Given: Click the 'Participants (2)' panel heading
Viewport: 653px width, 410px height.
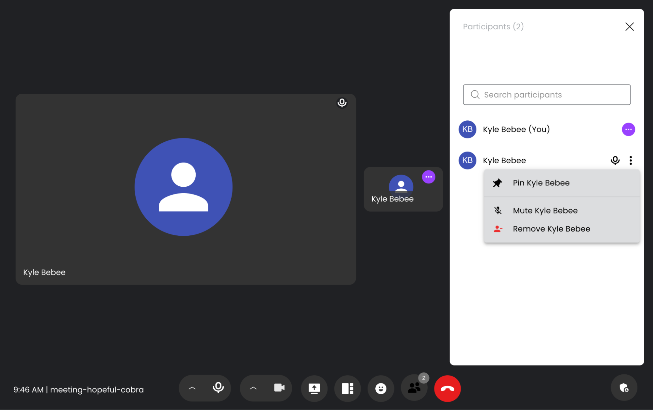Looking at the screenshot, I should point(493,26).
